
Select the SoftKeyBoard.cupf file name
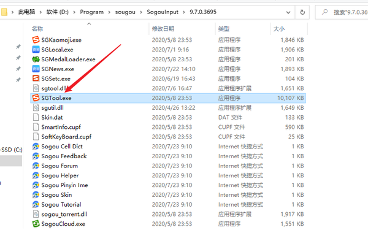[66, 137]
